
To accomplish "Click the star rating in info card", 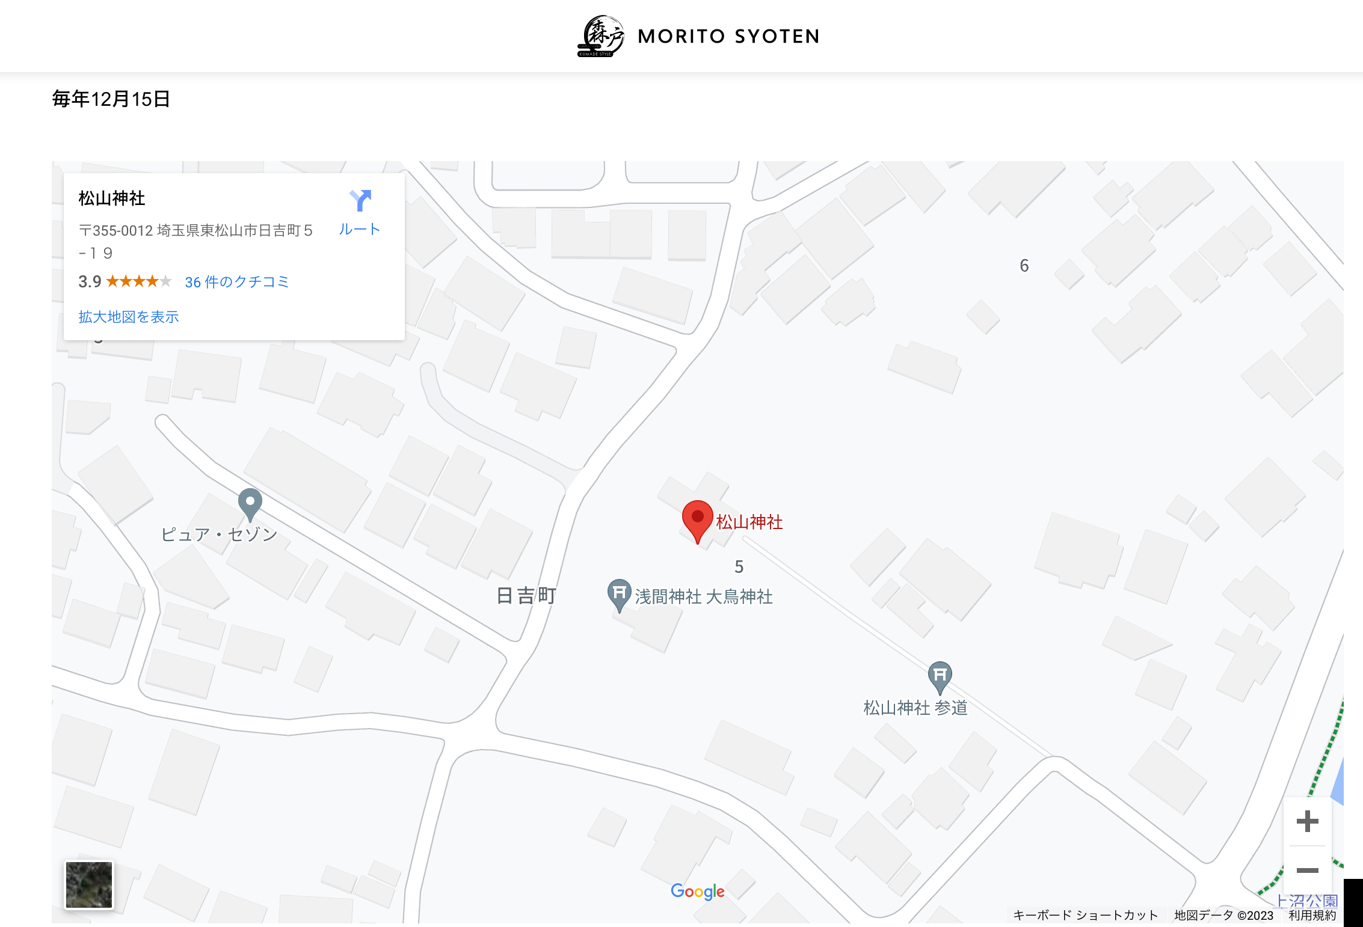I will 139,281.
